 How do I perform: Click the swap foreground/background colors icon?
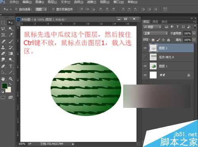pyautogui.click(x=10, y=84)
